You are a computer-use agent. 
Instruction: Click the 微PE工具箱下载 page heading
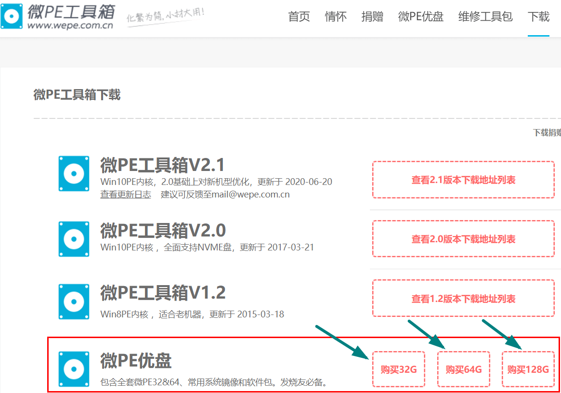pos(77,94)
